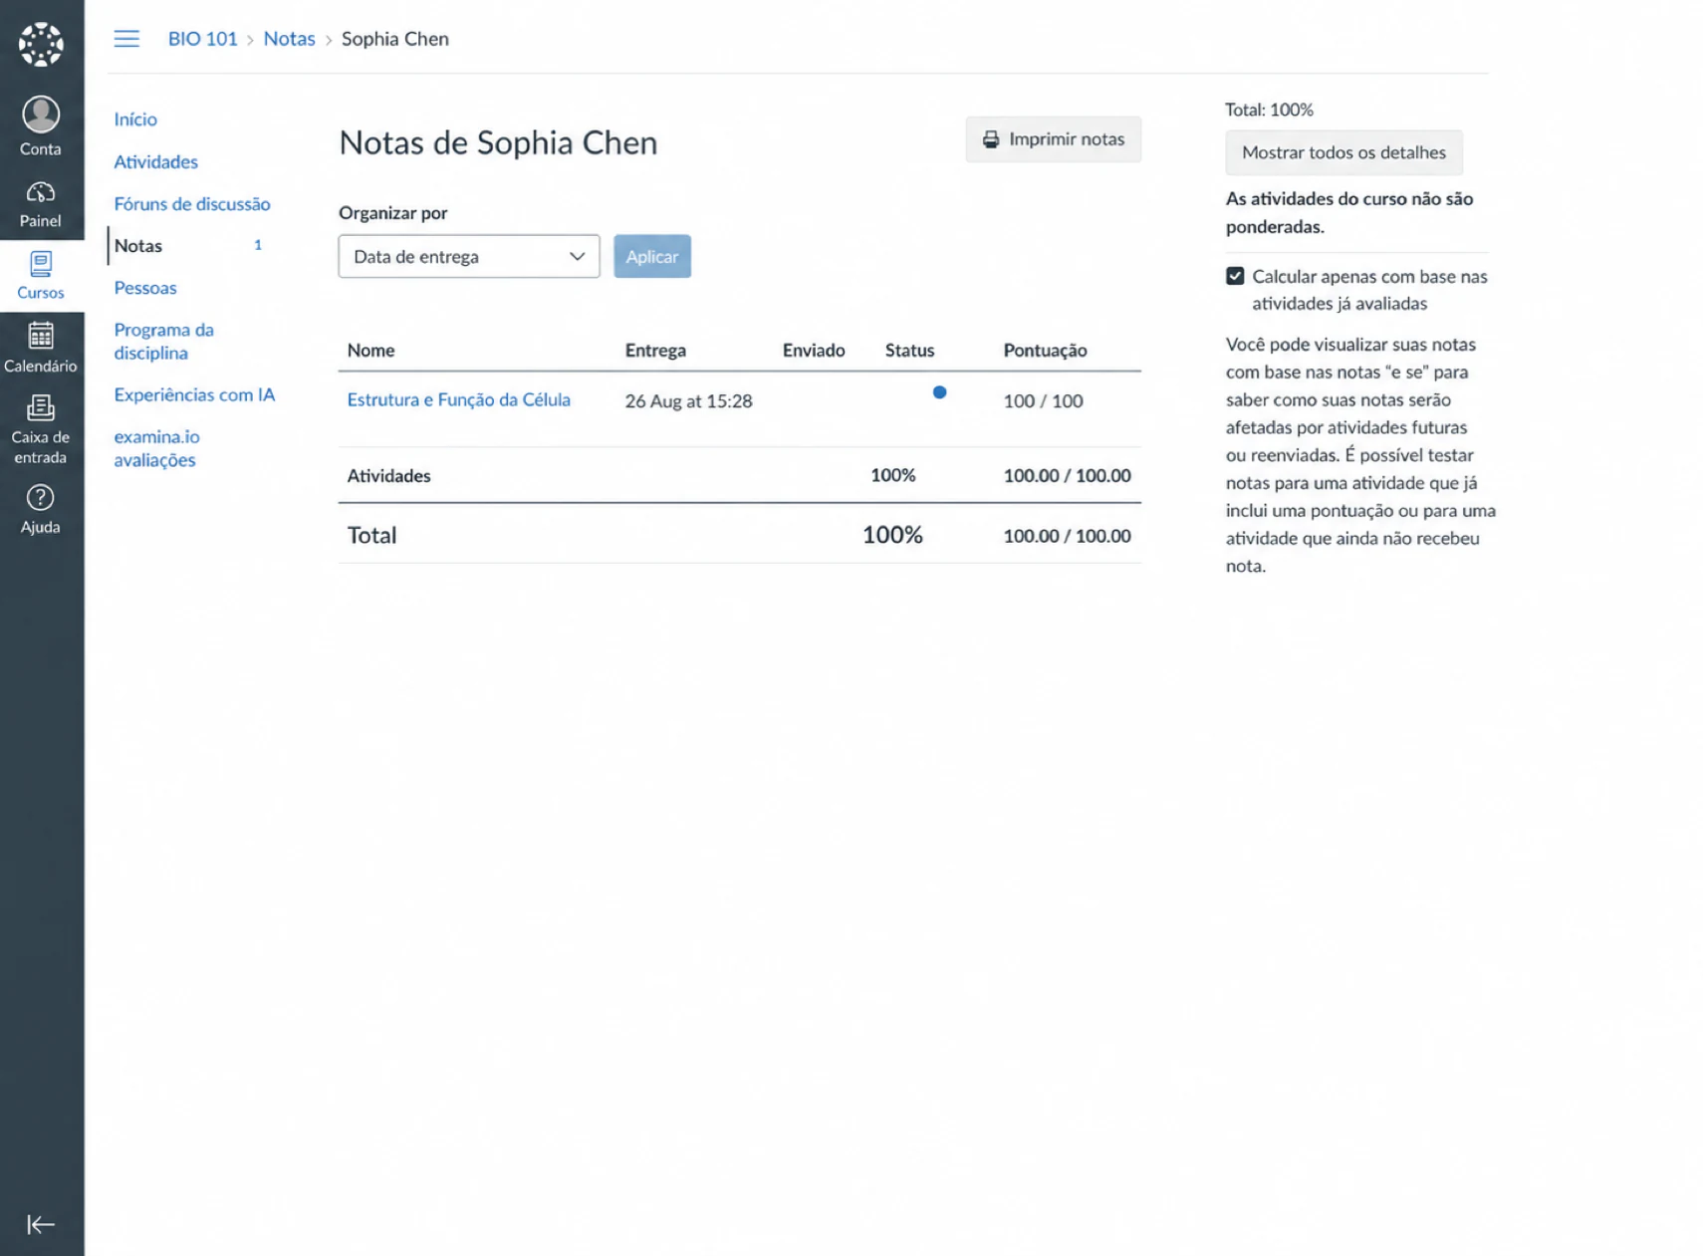This screenshot has height=1256, width=1703.
Task: Open the Conta account avatar
Action: point(41,115)
